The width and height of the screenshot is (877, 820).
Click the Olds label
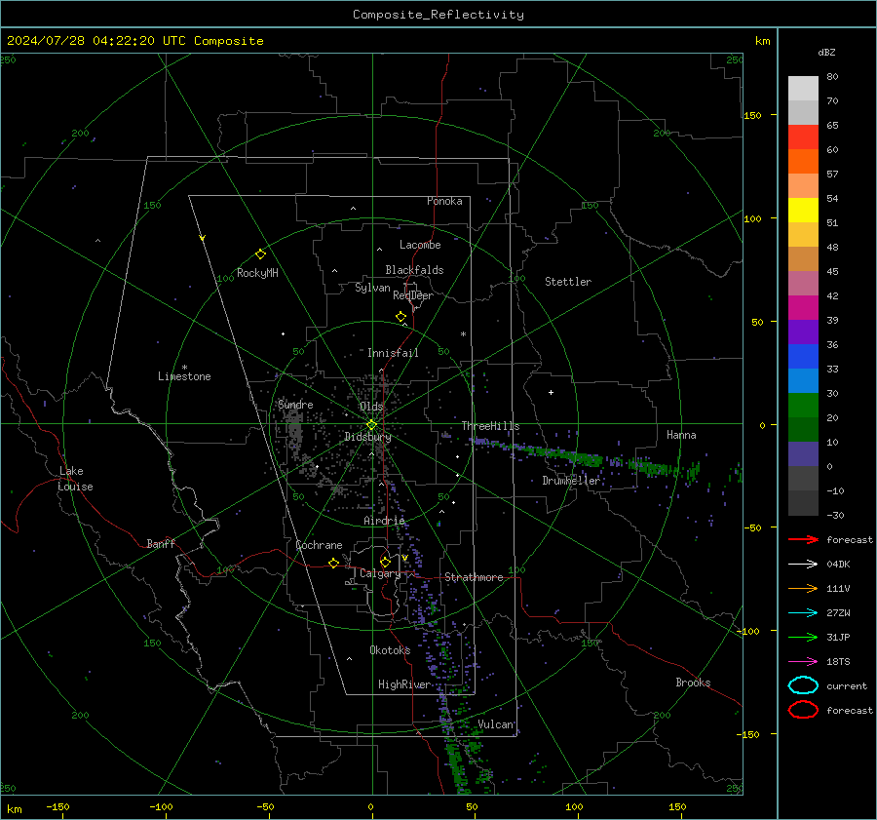tap(371, 407)
